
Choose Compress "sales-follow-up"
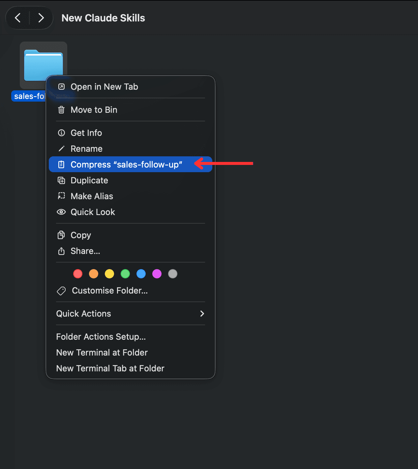[x=130, y=165]
